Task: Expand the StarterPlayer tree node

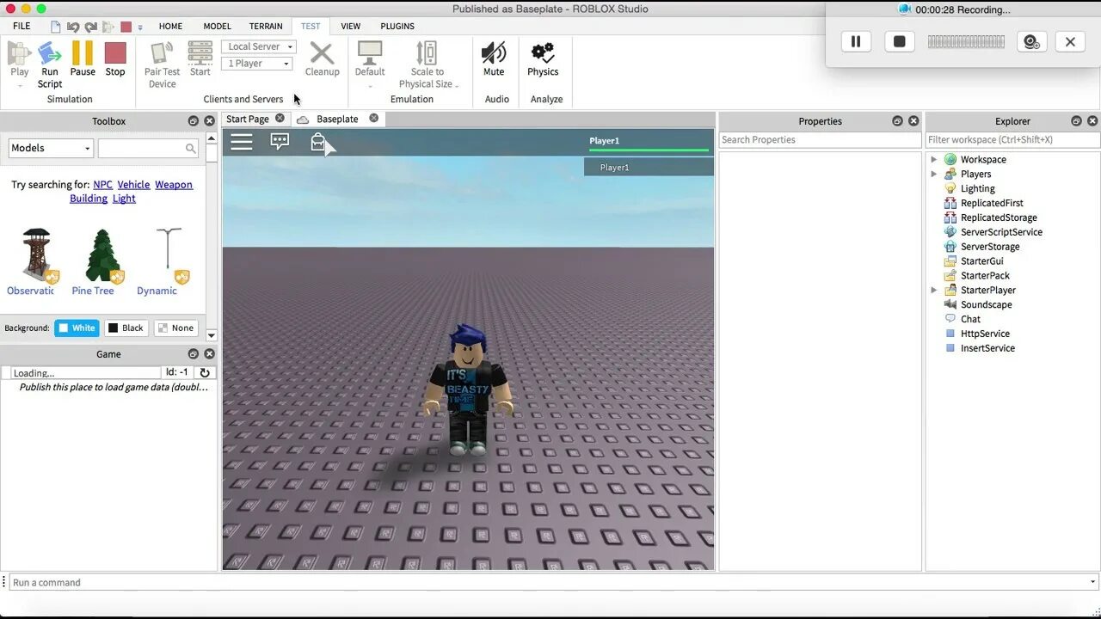Action: coord(934,291)
